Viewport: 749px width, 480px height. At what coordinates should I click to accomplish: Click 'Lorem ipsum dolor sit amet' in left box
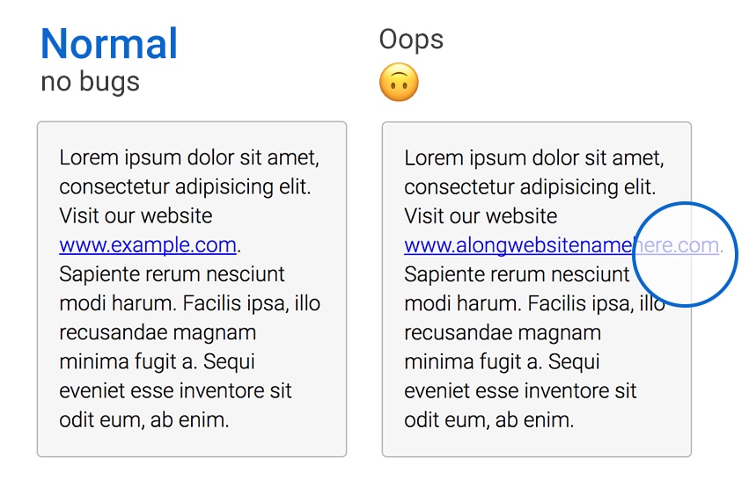tap(188, 157)
